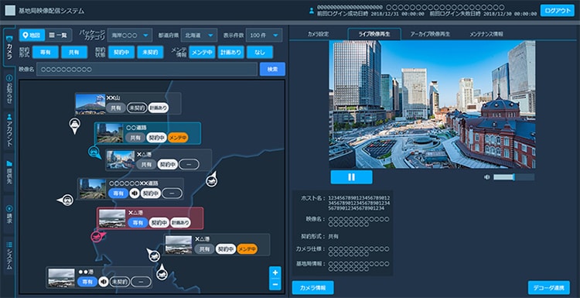Switch to メンテナンス情報 tab

click(486, 34)
